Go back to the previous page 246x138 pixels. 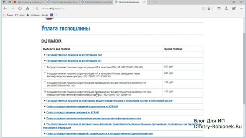pyautogui.click(x=5, y=8)
